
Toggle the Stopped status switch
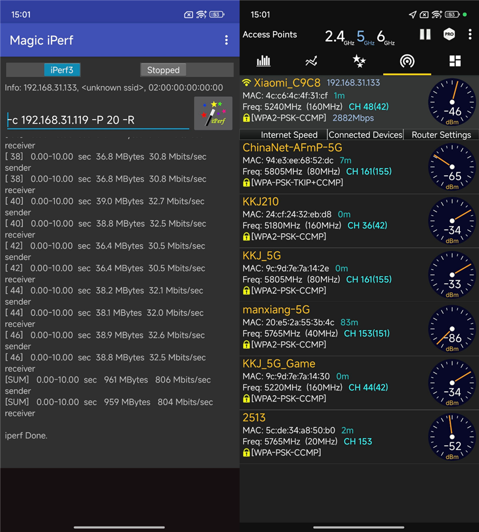pos(187,70)
